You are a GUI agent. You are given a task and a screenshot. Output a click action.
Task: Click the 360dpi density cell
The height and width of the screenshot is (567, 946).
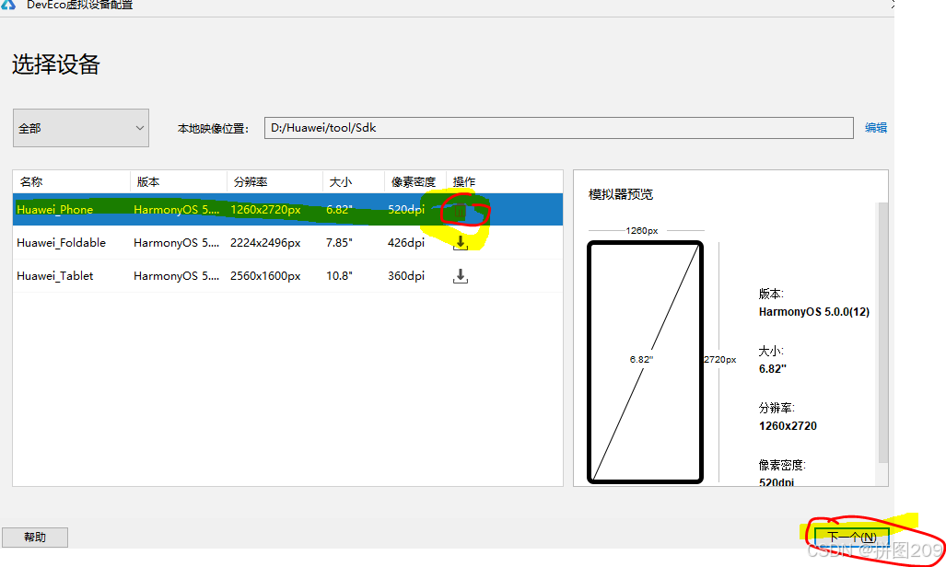pos(406,275)
